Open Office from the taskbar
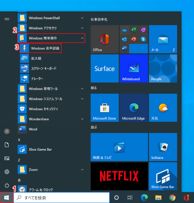 (x=186, y=198)
